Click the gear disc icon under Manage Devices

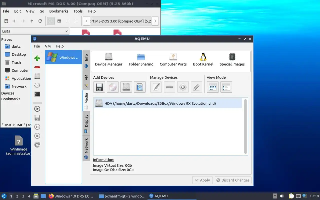[183, 87]
